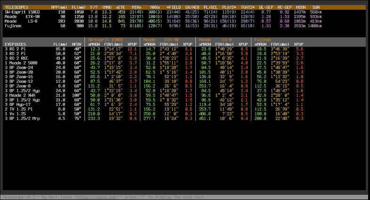Click the 1437m MOON value
370x200 pixels.
click(x=300, y=12)
